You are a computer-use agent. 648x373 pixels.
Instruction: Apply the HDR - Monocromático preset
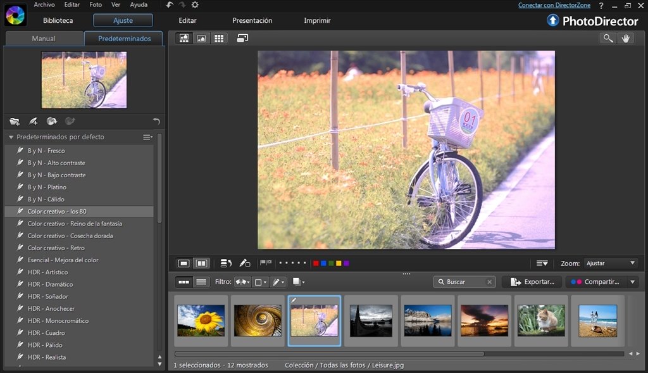click(x=78, y=320)
